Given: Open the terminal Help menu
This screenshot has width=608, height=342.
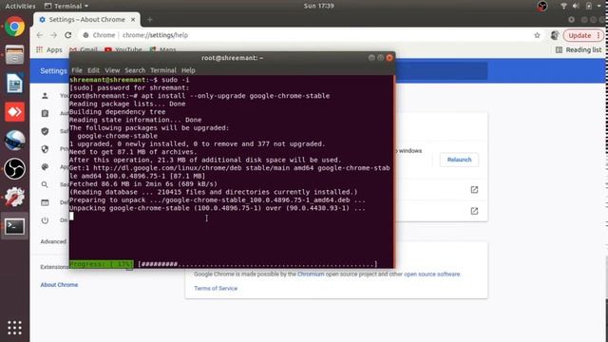Looking at the screenshot, I should click(188, 70).
